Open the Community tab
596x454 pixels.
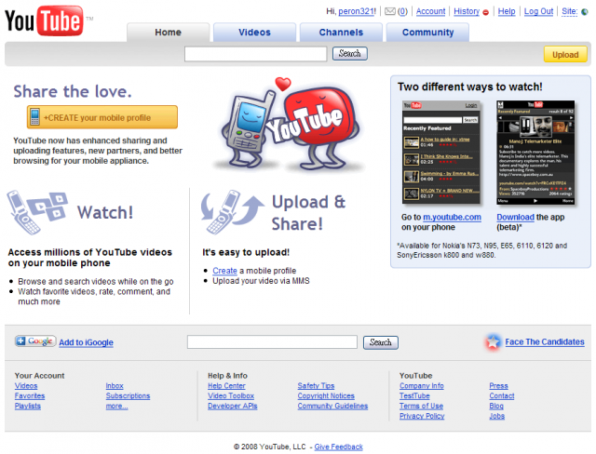427,33
